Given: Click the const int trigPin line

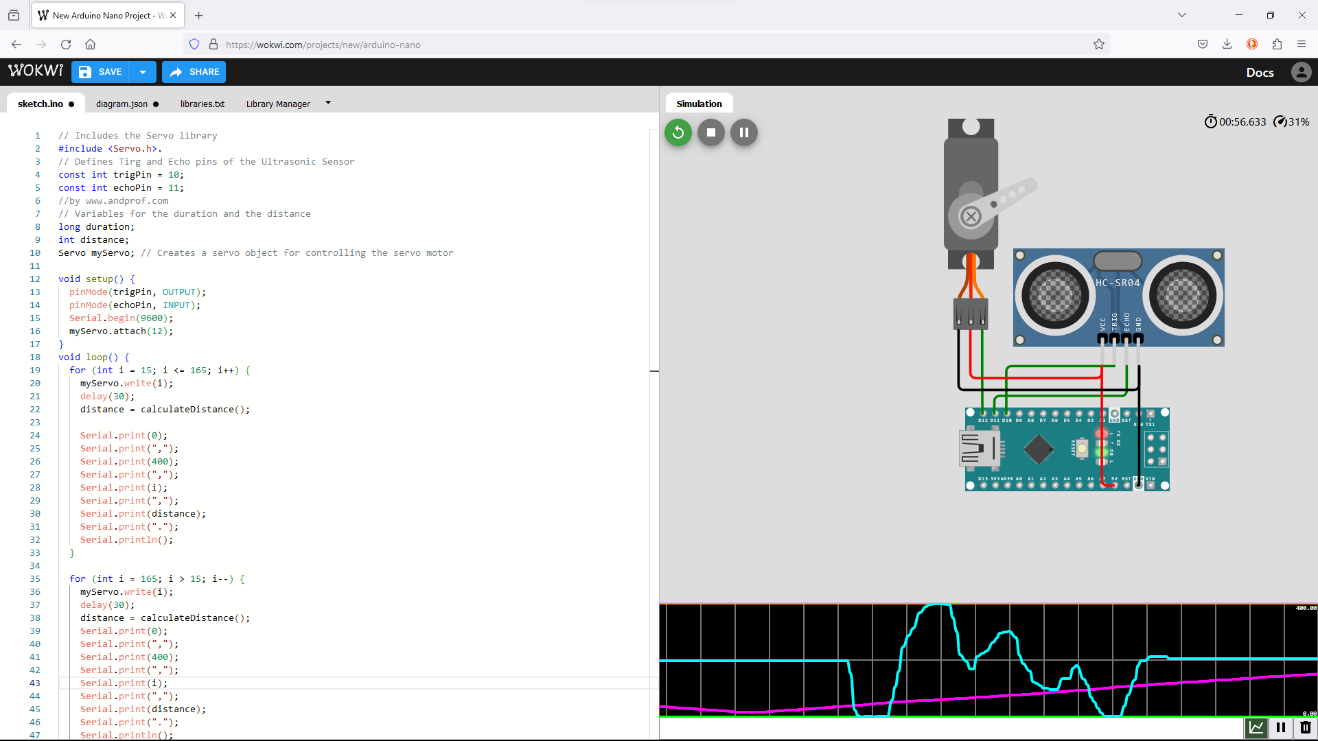Looking at the screenshot, I should pos(121,175).
